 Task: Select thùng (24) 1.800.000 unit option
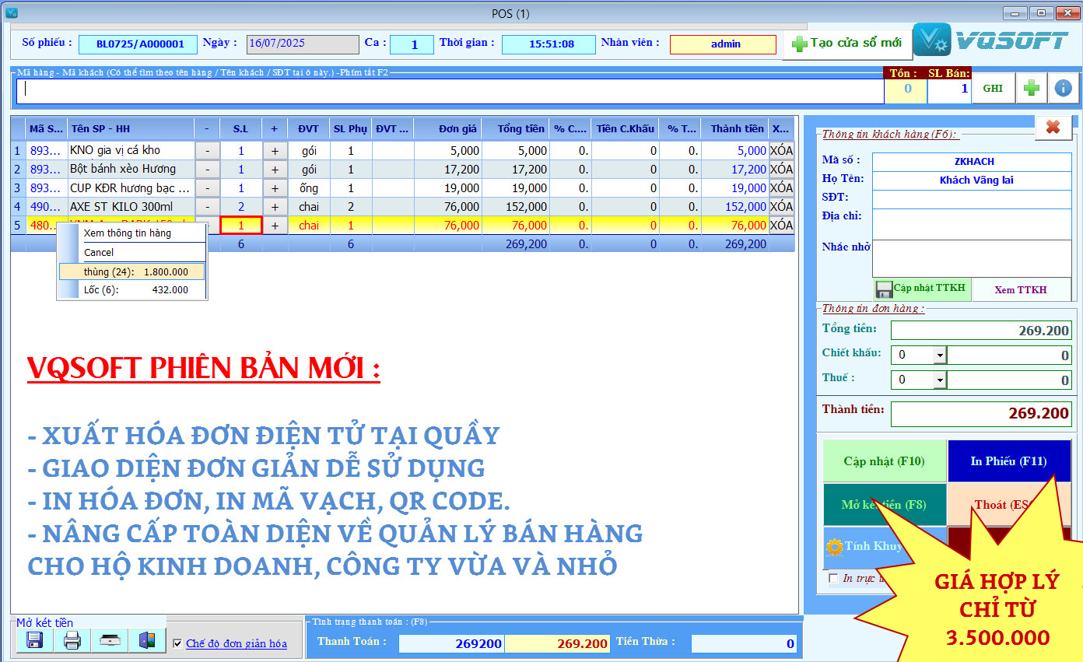(x=131, y=271)
